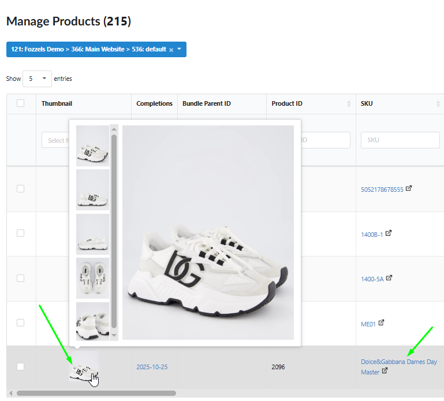
Task: Open SKU link 5052178678555
Action: point(382,190)
